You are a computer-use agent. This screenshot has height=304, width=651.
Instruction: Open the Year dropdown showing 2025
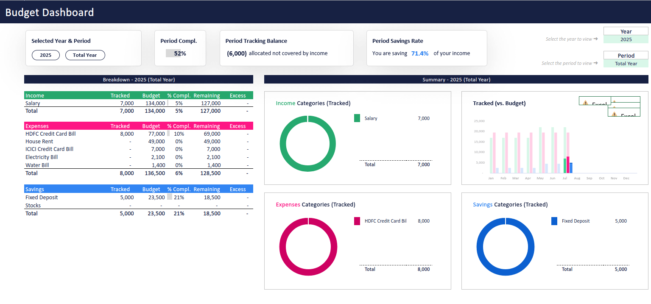[626, 39]
